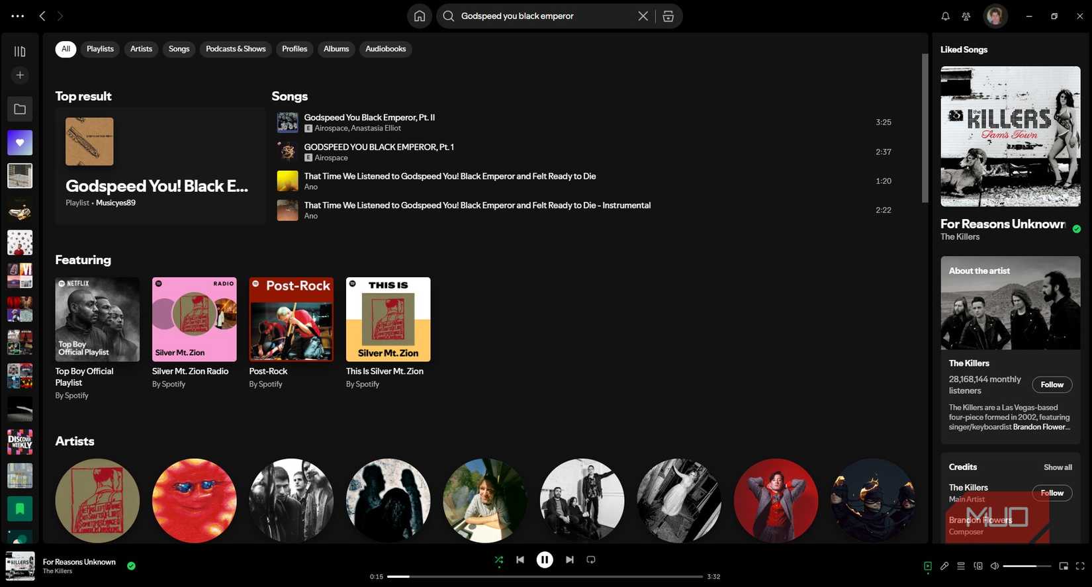
Task: Enter full screen mode icon
Action: coord(1080,566)
